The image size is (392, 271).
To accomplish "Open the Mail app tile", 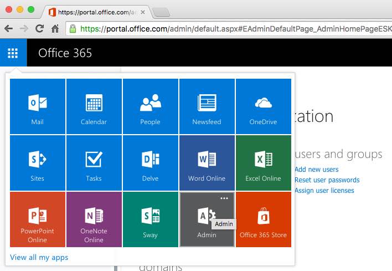I will 38,106.
